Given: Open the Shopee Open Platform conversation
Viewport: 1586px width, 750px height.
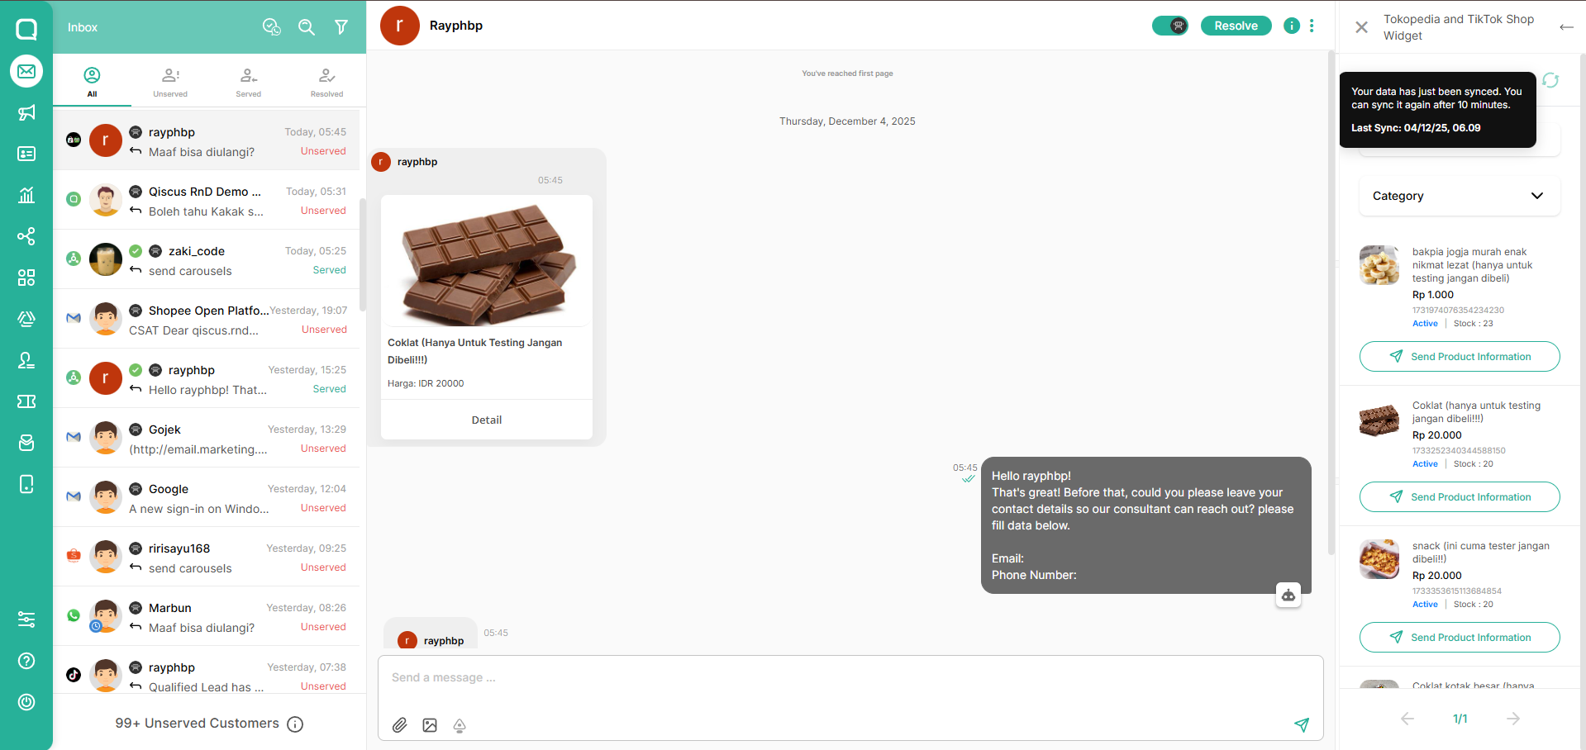Looking at the screenshot, I should tap(207, 320).
